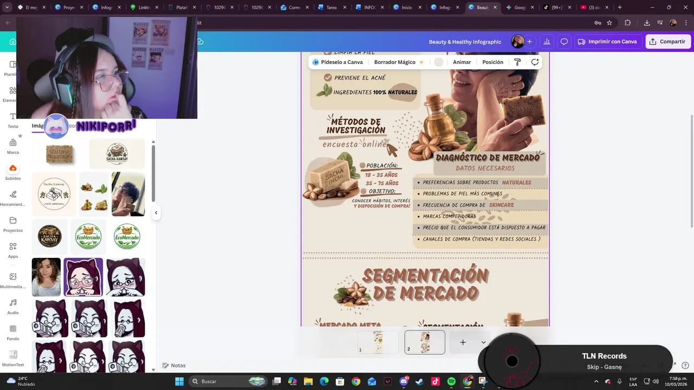Click the Compartir share button
Screen dimensions: 694x390
(x=668, y=42)
